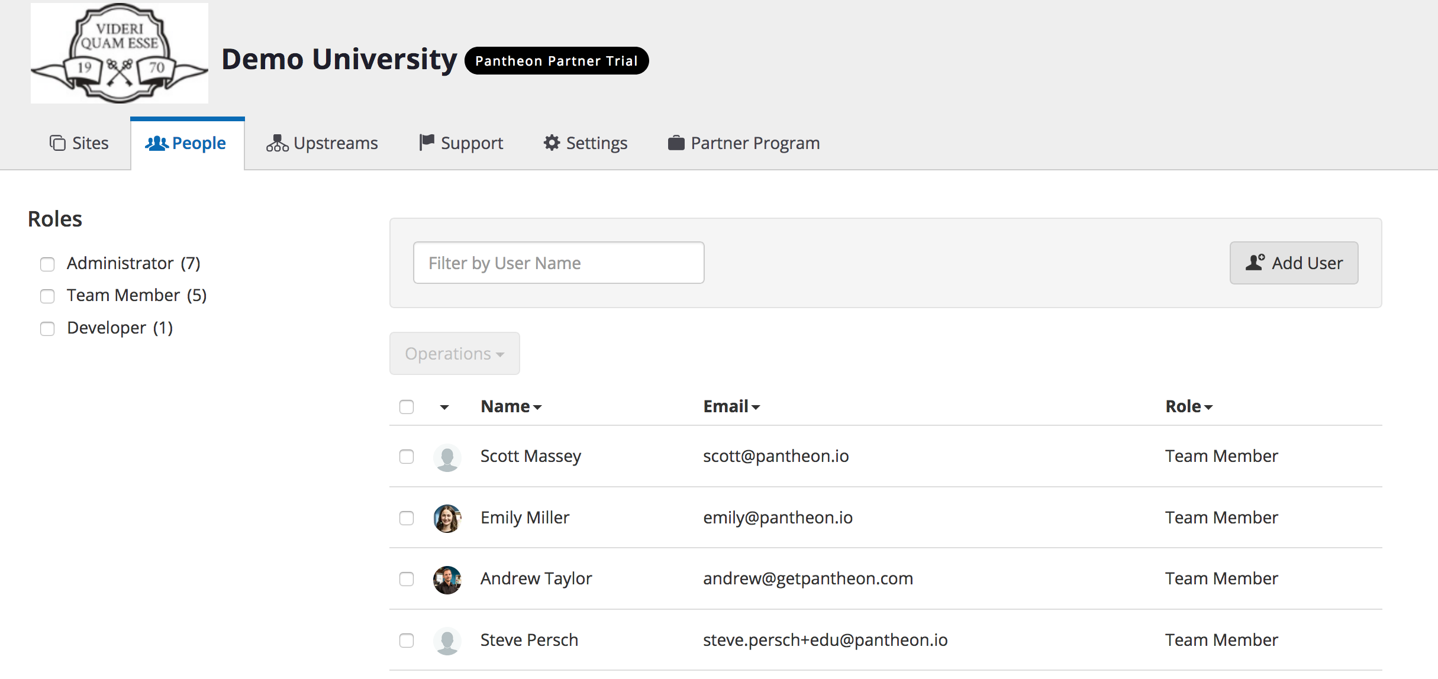Screen dimensions: 1438x679
Task: Select the Scott Massey row checkbox
Action: click(x=407, y=457)
